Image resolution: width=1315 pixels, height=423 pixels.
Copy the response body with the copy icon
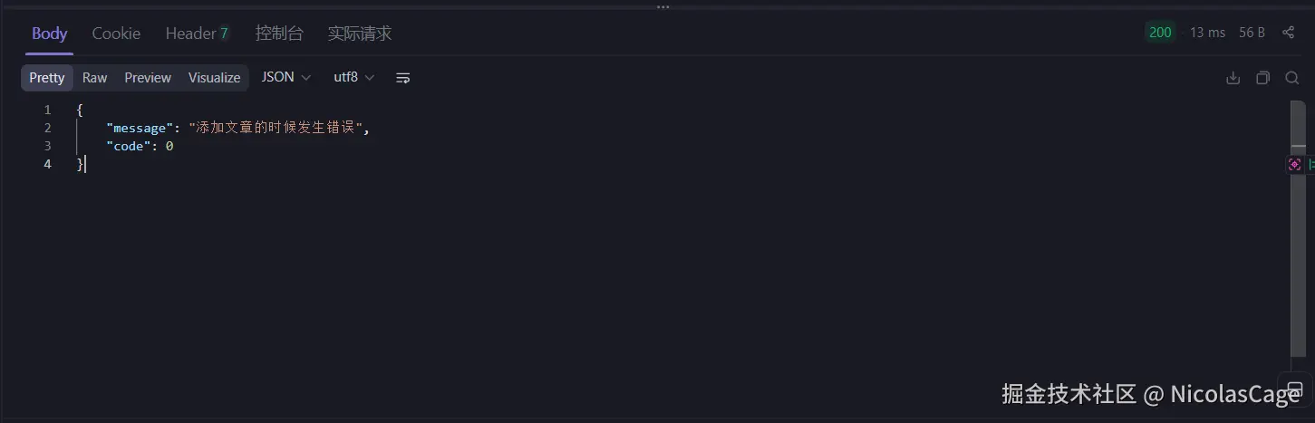(1262, 78)
